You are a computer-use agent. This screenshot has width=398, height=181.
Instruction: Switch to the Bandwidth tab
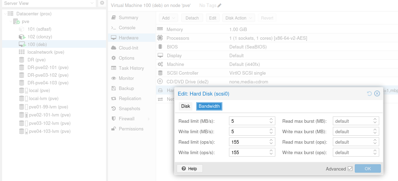[x=209, y=106]
